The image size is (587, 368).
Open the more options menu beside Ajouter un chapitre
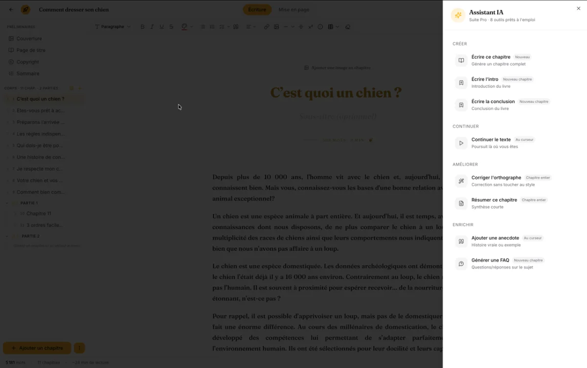coord(79,348)
